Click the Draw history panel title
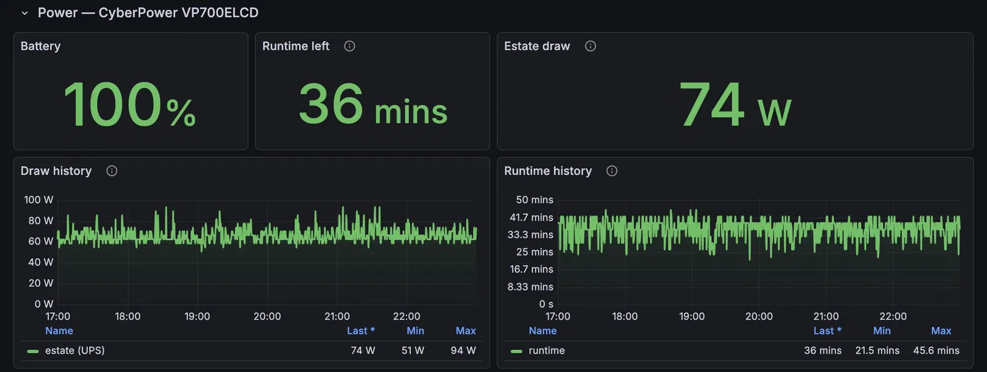Viewport: 987px width, 372px height. point(56,171)
